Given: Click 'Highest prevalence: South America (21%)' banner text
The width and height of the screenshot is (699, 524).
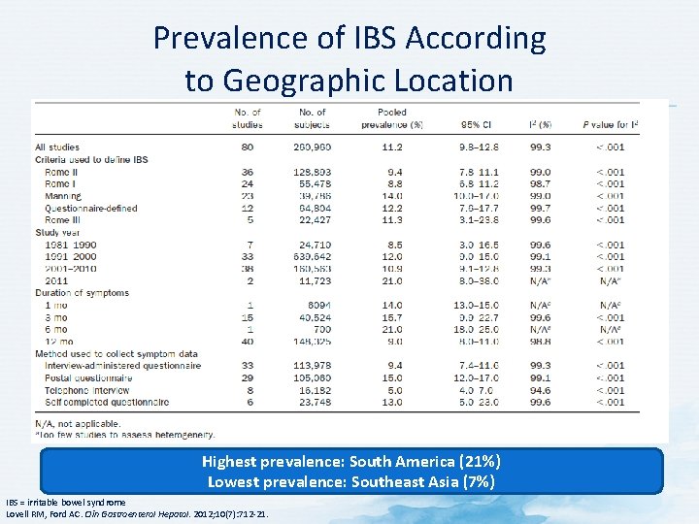Looking at the screenshot, I should tap(351, 461).
